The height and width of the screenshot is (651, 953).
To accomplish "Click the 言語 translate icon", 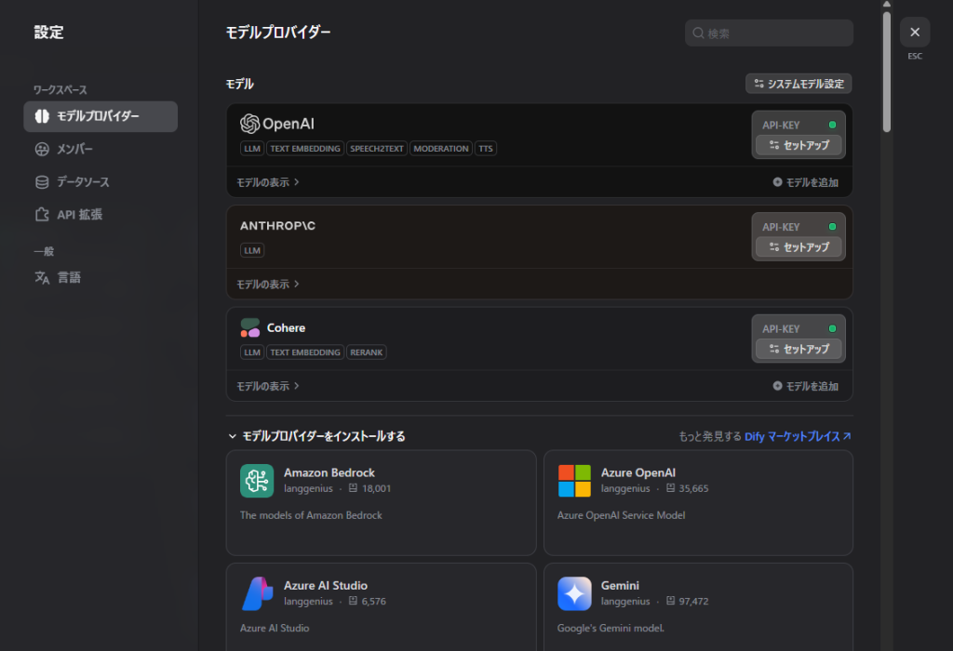I will click(x=42, y=277).
